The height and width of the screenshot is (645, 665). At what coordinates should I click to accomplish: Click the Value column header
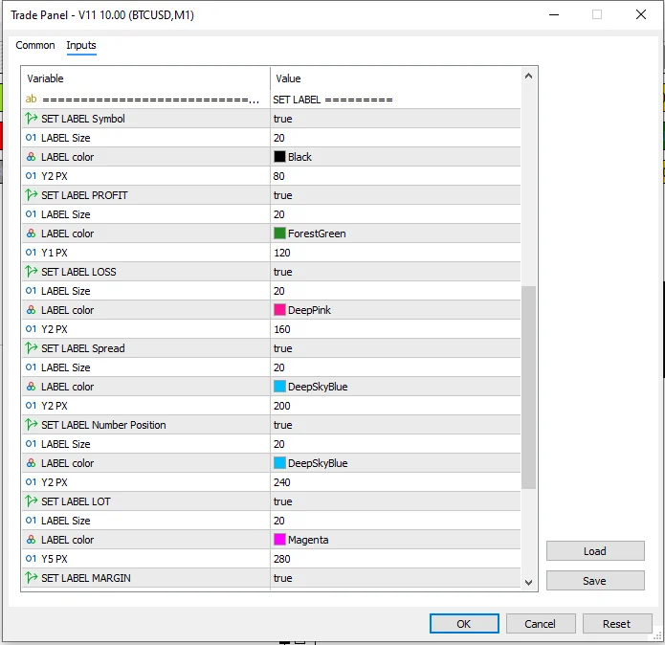pos(395,78)
